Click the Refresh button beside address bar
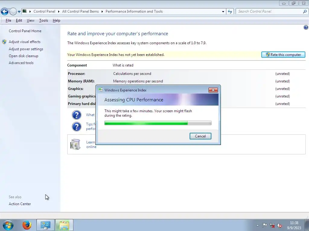The height and width of the screenshot is (231, 309). pyautogui.click(x=230, y=12)
